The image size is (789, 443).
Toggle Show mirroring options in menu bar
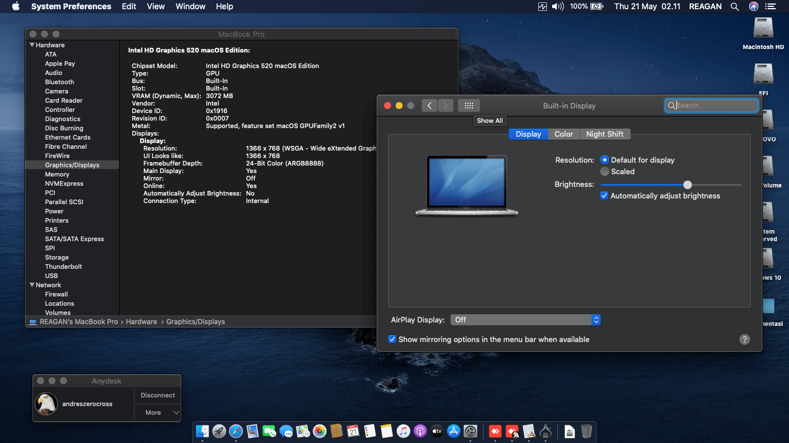click(x=392, y=339)
